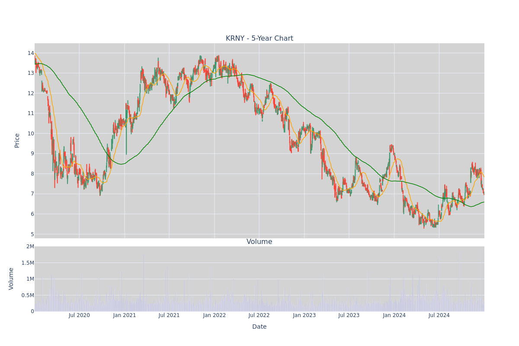Select the rotated "Volume" y-axis label
This screenshot has width=519, height=346.
(11, 279)
